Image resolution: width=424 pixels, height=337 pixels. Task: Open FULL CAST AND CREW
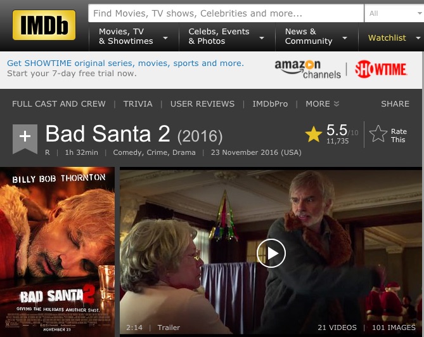[x=59, y=103]
